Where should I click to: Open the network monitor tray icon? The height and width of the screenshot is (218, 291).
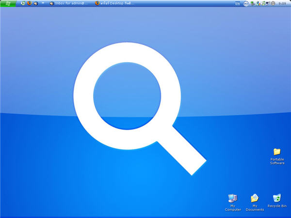click(x=268, y=3)
